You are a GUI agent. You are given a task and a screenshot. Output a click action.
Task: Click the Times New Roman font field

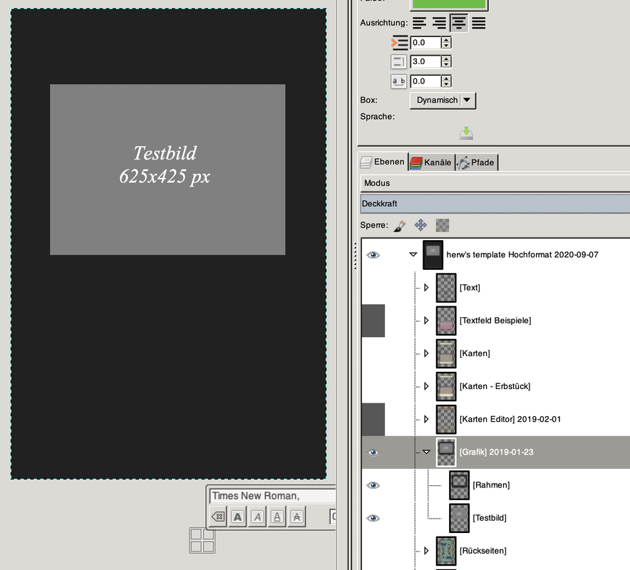272,496
